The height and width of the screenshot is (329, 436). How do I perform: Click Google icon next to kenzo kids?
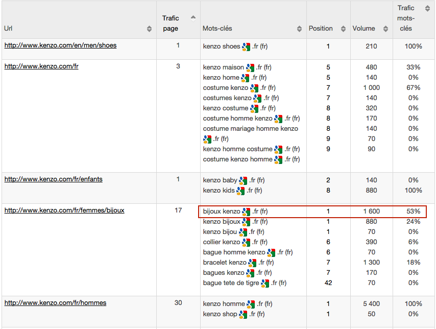tap(240, 191)
